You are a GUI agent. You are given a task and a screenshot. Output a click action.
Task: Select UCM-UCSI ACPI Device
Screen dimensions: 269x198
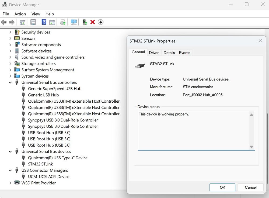(48, 176)
